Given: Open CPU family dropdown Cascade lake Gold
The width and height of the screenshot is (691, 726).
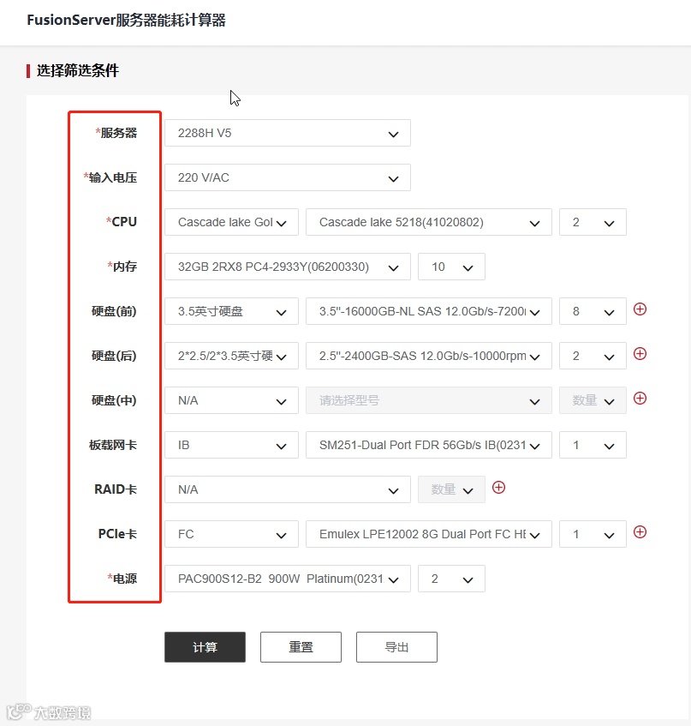Looking at the screenshot, I should coord(231,222).
